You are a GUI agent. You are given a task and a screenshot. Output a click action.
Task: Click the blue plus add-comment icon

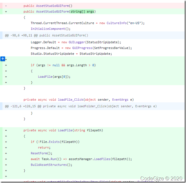[3, 59]
